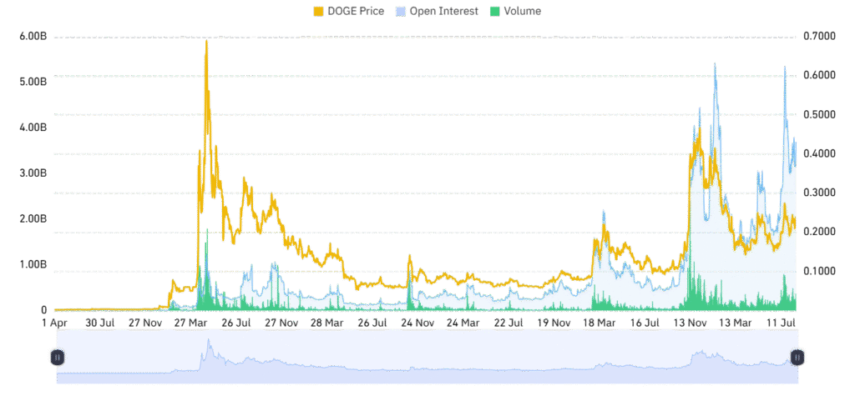855x411 pixels.
Task: Click the '6.00B' left axis label
Action: pos(35,37)
